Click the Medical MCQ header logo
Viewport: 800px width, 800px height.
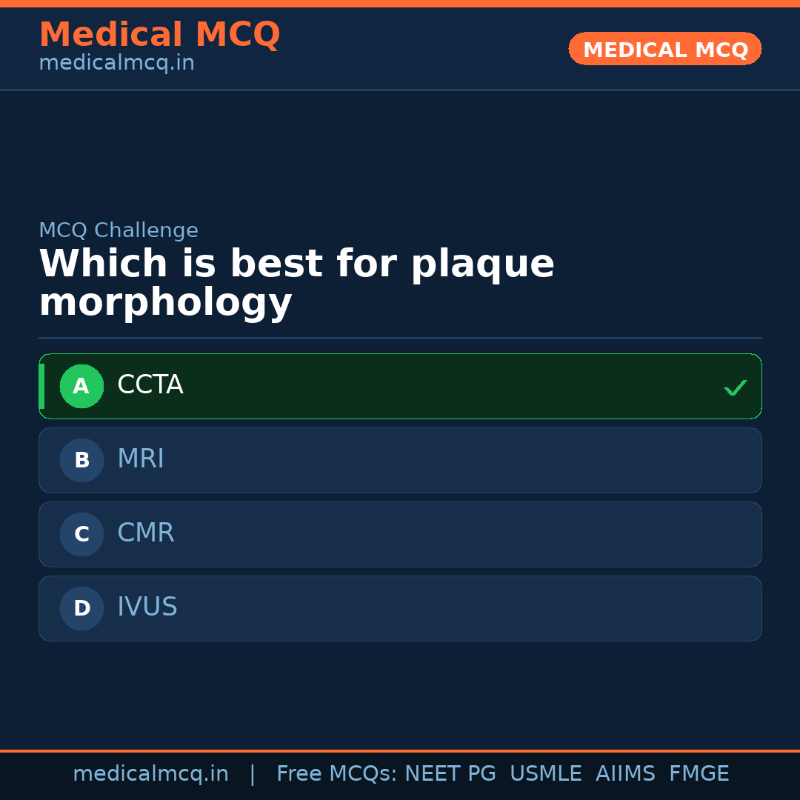click(x=159, y=35)
